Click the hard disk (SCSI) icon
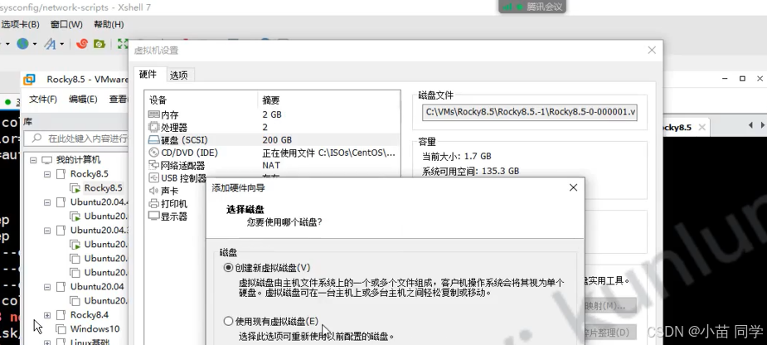Screen dimensions: 767x345 pyautogui.click(x=153, y=140)
